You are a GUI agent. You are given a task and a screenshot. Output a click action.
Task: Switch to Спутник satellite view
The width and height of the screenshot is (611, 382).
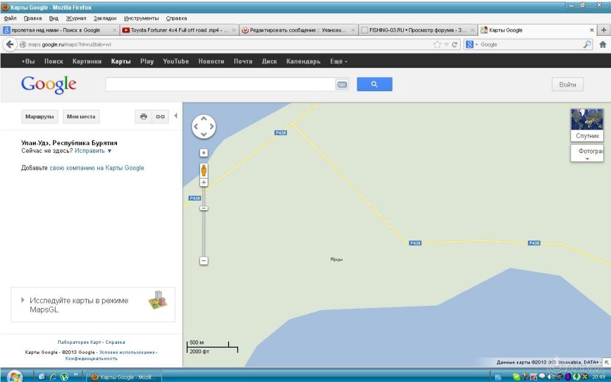coord(587,124)
